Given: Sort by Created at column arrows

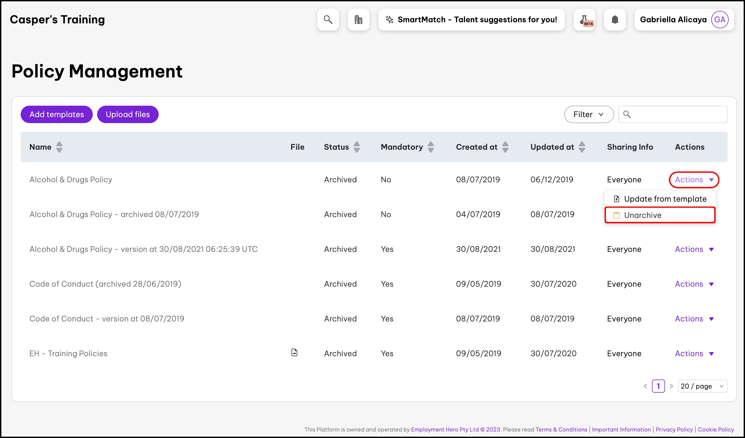Looking at the screenshot, I should [x=505, y=147].
